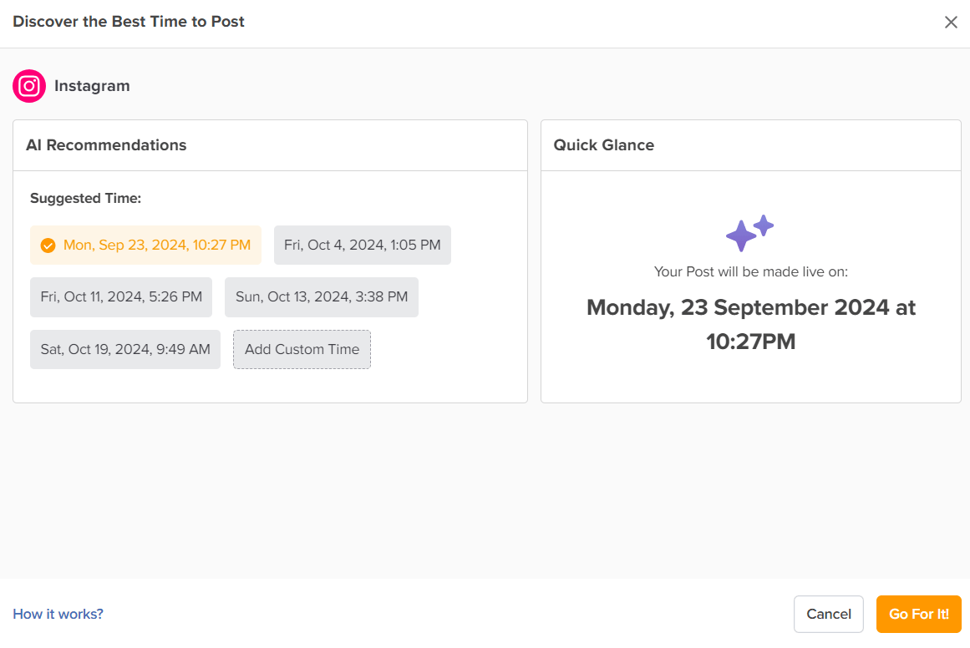Click the Instagram account label
970x648 pixels.
[92, 86]
